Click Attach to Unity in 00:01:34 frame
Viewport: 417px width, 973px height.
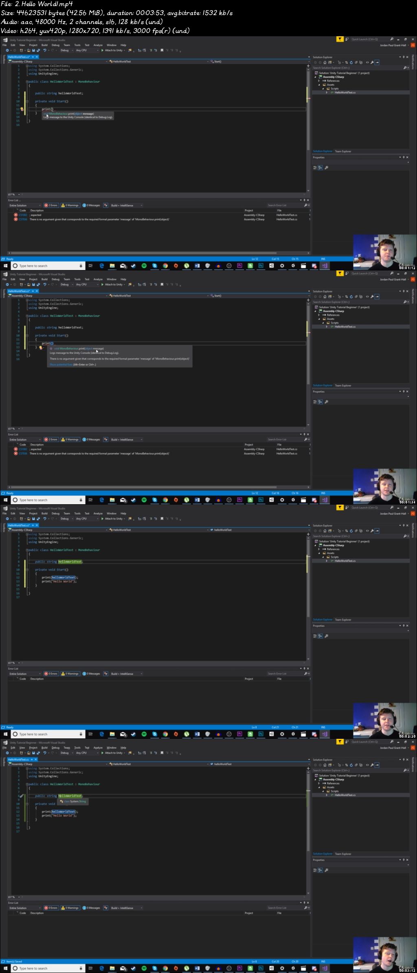(112, 285)
